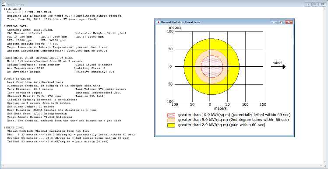
Task: Click 'Opening is 3 meters from tank bottom'
Action: pyautogui.click(x=39, y=103)
